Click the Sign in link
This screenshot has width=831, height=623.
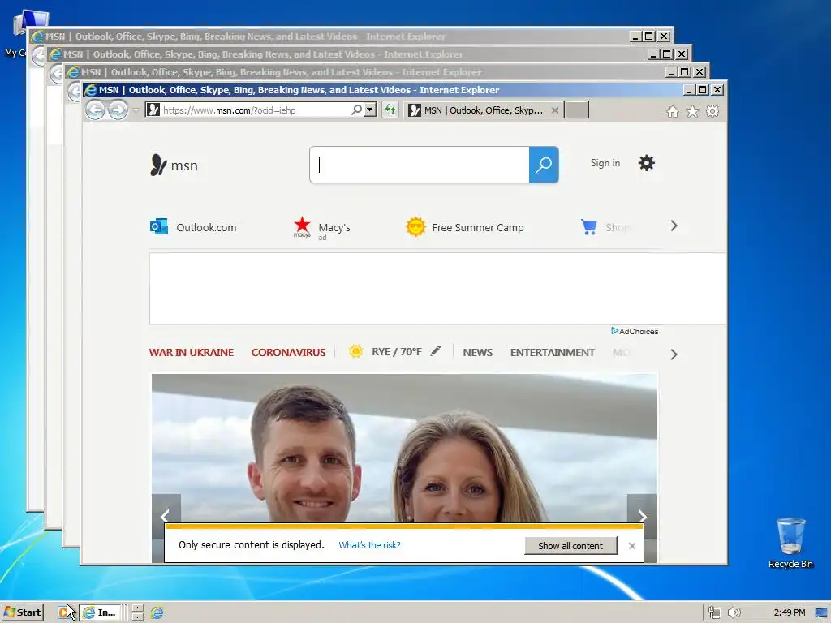coord(605,163)
